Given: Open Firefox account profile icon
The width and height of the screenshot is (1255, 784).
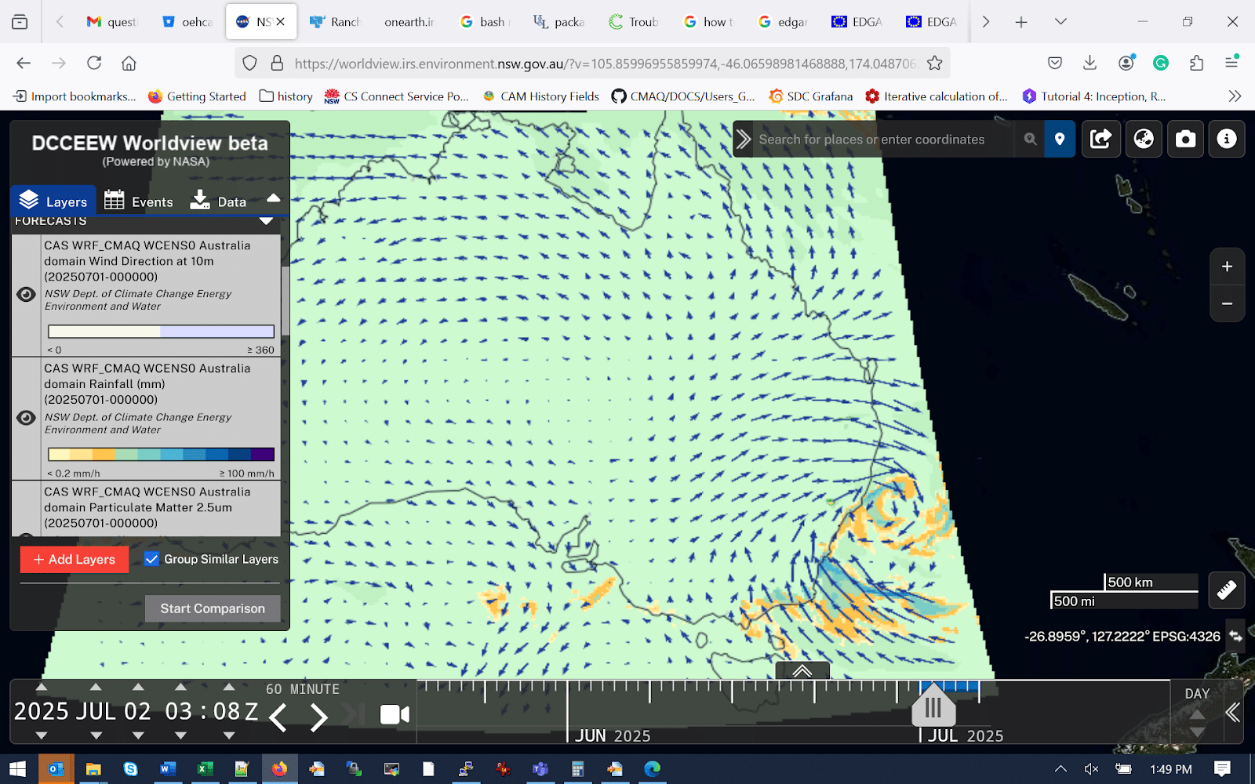Looking at the screenshot, I should (1126, 63).
